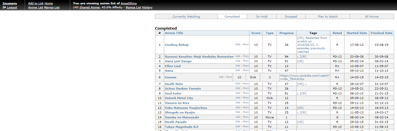Click Add to List link
This screenshot has width=397, height=131.
(x=36, y=3)
